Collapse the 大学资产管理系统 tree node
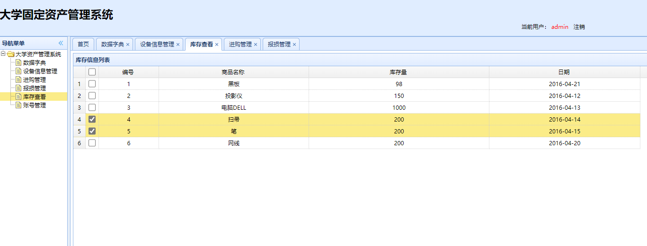The image size is (647, 246). (x=3, y=54)
